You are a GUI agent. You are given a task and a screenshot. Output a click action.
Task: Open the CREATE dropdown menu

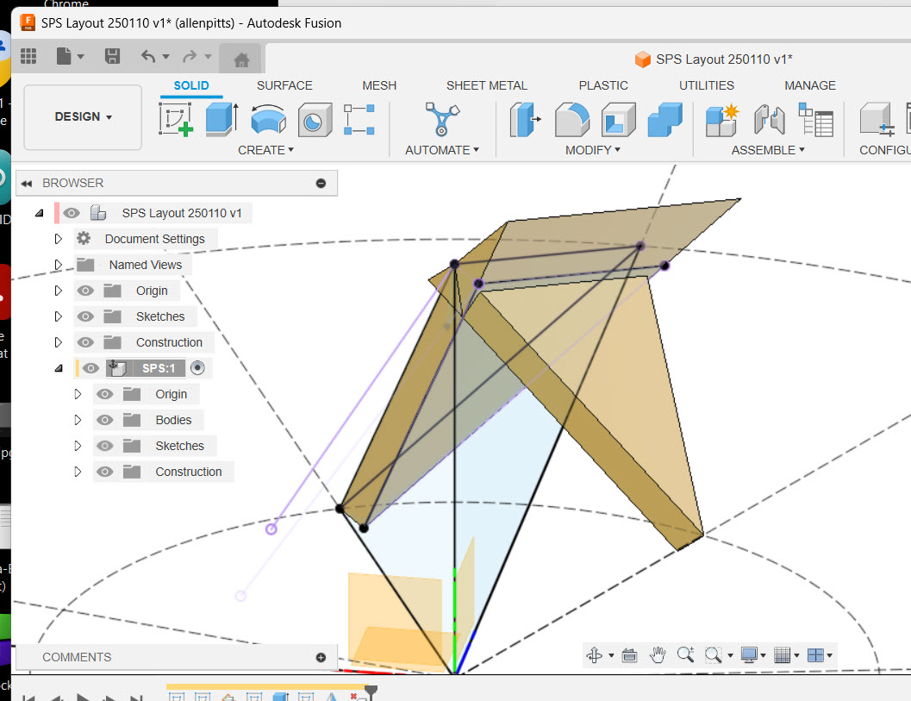[x=266, y=150]
